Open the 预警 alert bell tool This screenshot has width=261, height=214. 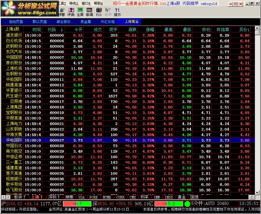(62, 12)
